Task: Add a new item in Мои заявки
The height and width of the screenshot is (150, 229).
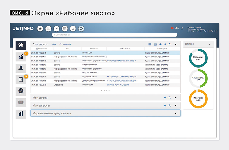Action: [165, 98]
